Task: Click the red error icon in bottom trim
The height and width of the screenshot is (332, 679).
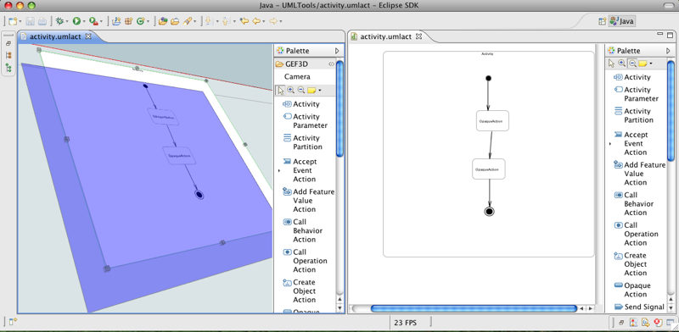Action: coord(659,322)
